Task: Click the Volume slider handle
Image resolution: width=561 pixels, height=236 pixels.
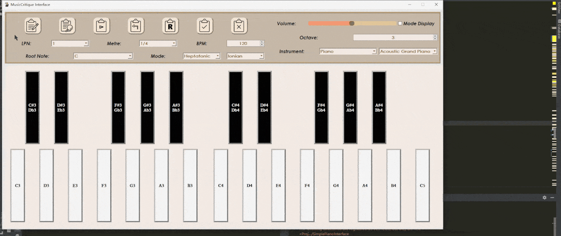Action: (352, 23)
